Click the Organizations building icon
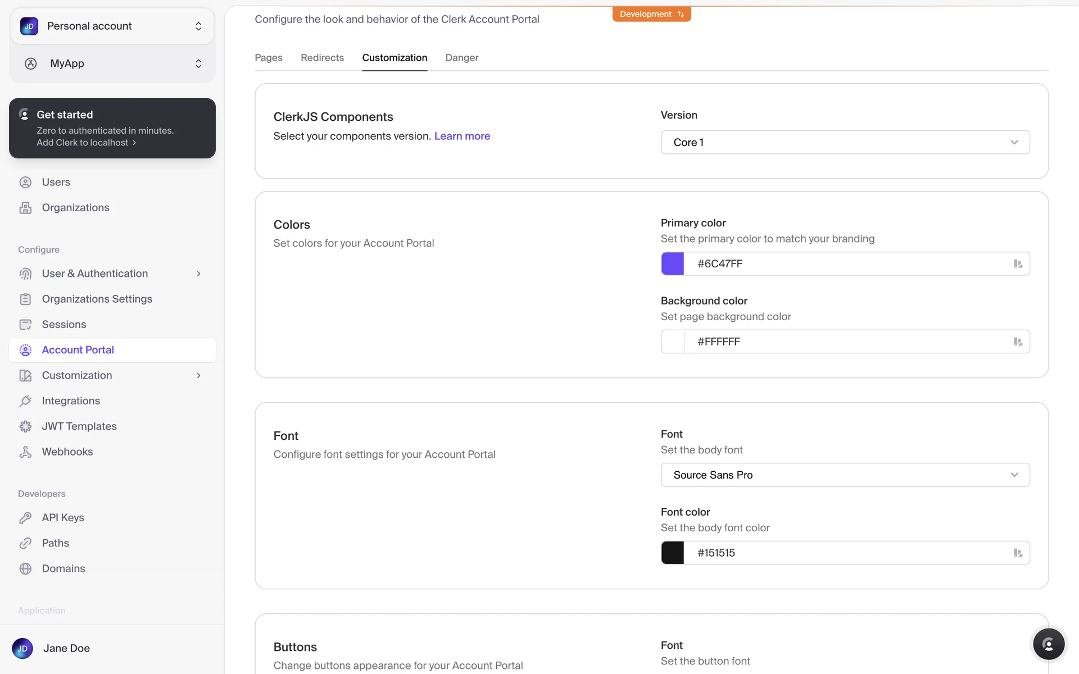 coord(25,208)
